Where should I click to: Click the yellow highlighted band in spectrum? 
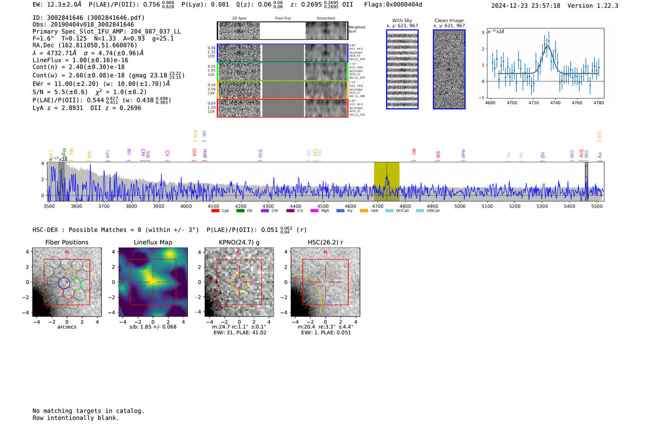[x=386, y=182]
